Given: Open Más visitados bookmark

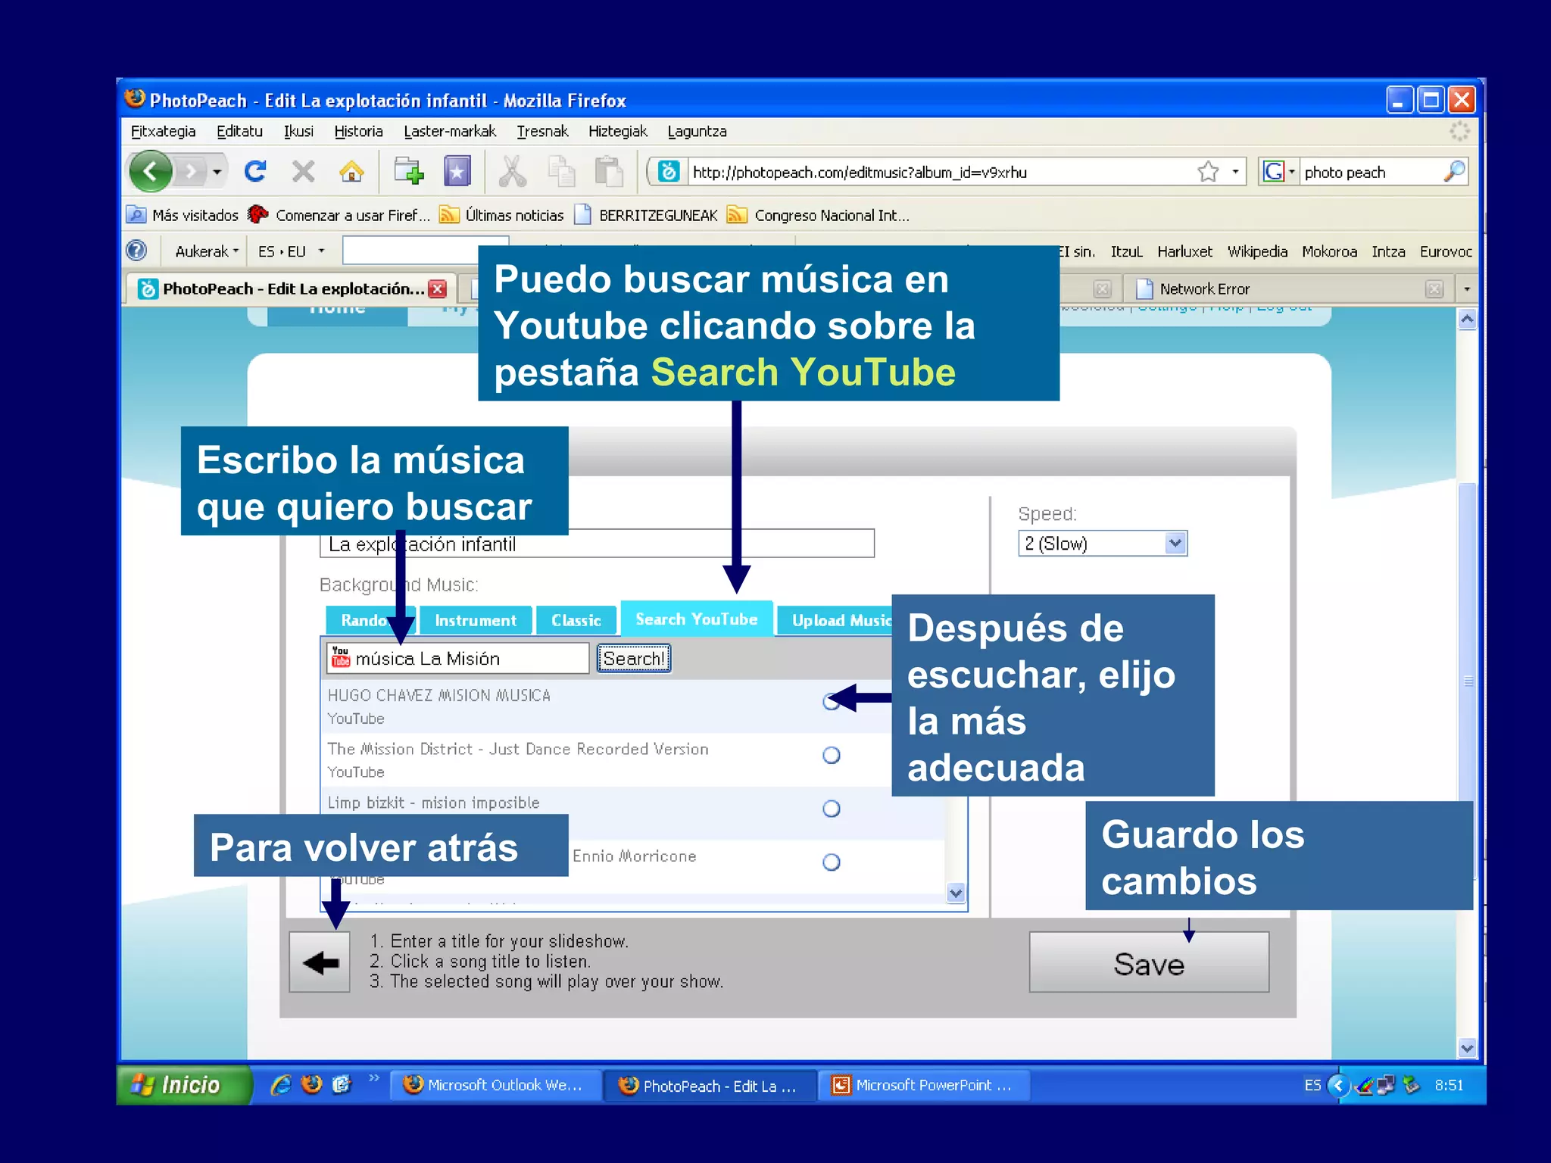Looking at the screenshot, I should tap(183, 215).
